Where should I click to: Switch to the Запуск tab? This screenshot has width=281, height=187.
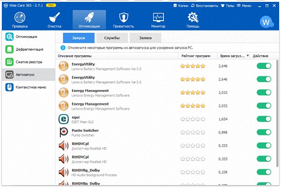(79, 38)
